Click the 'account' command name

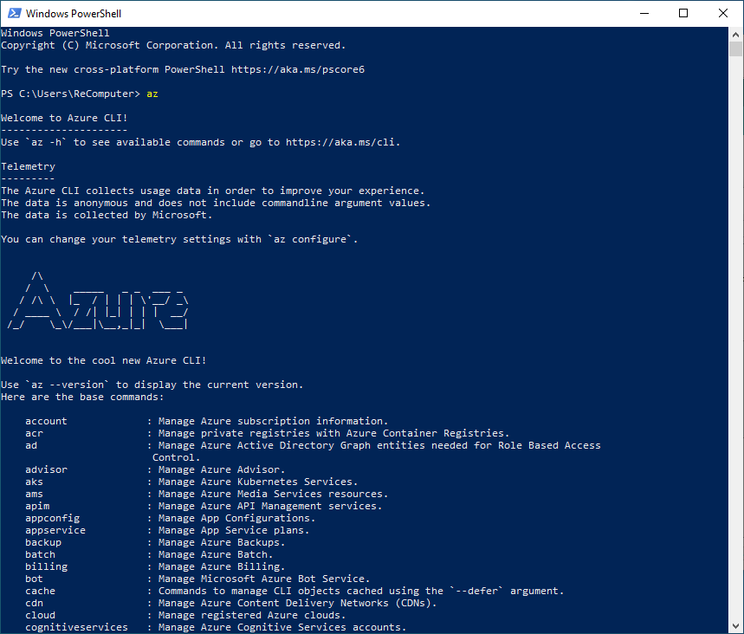tap(46, 422)
